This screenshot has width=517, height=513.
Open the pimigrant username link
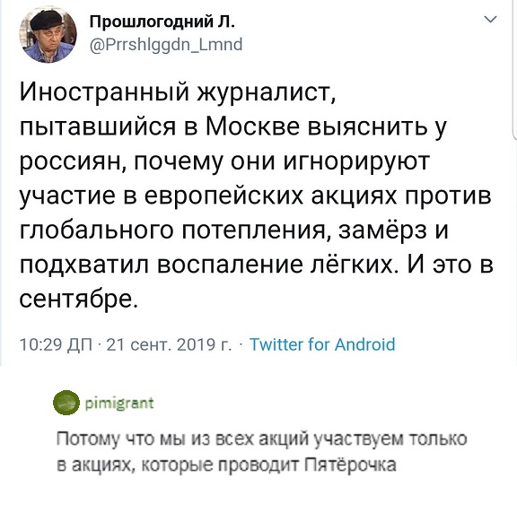pyautogui.click(x=119, y=403)
